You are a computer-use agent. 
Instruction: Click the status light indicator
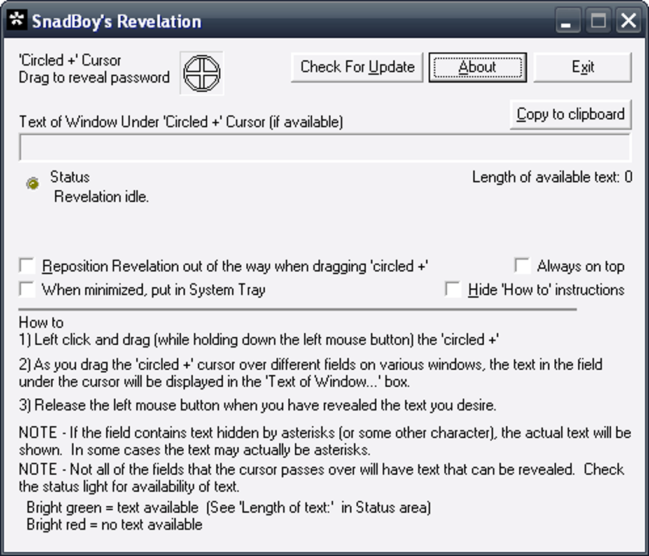click(32, 183)
